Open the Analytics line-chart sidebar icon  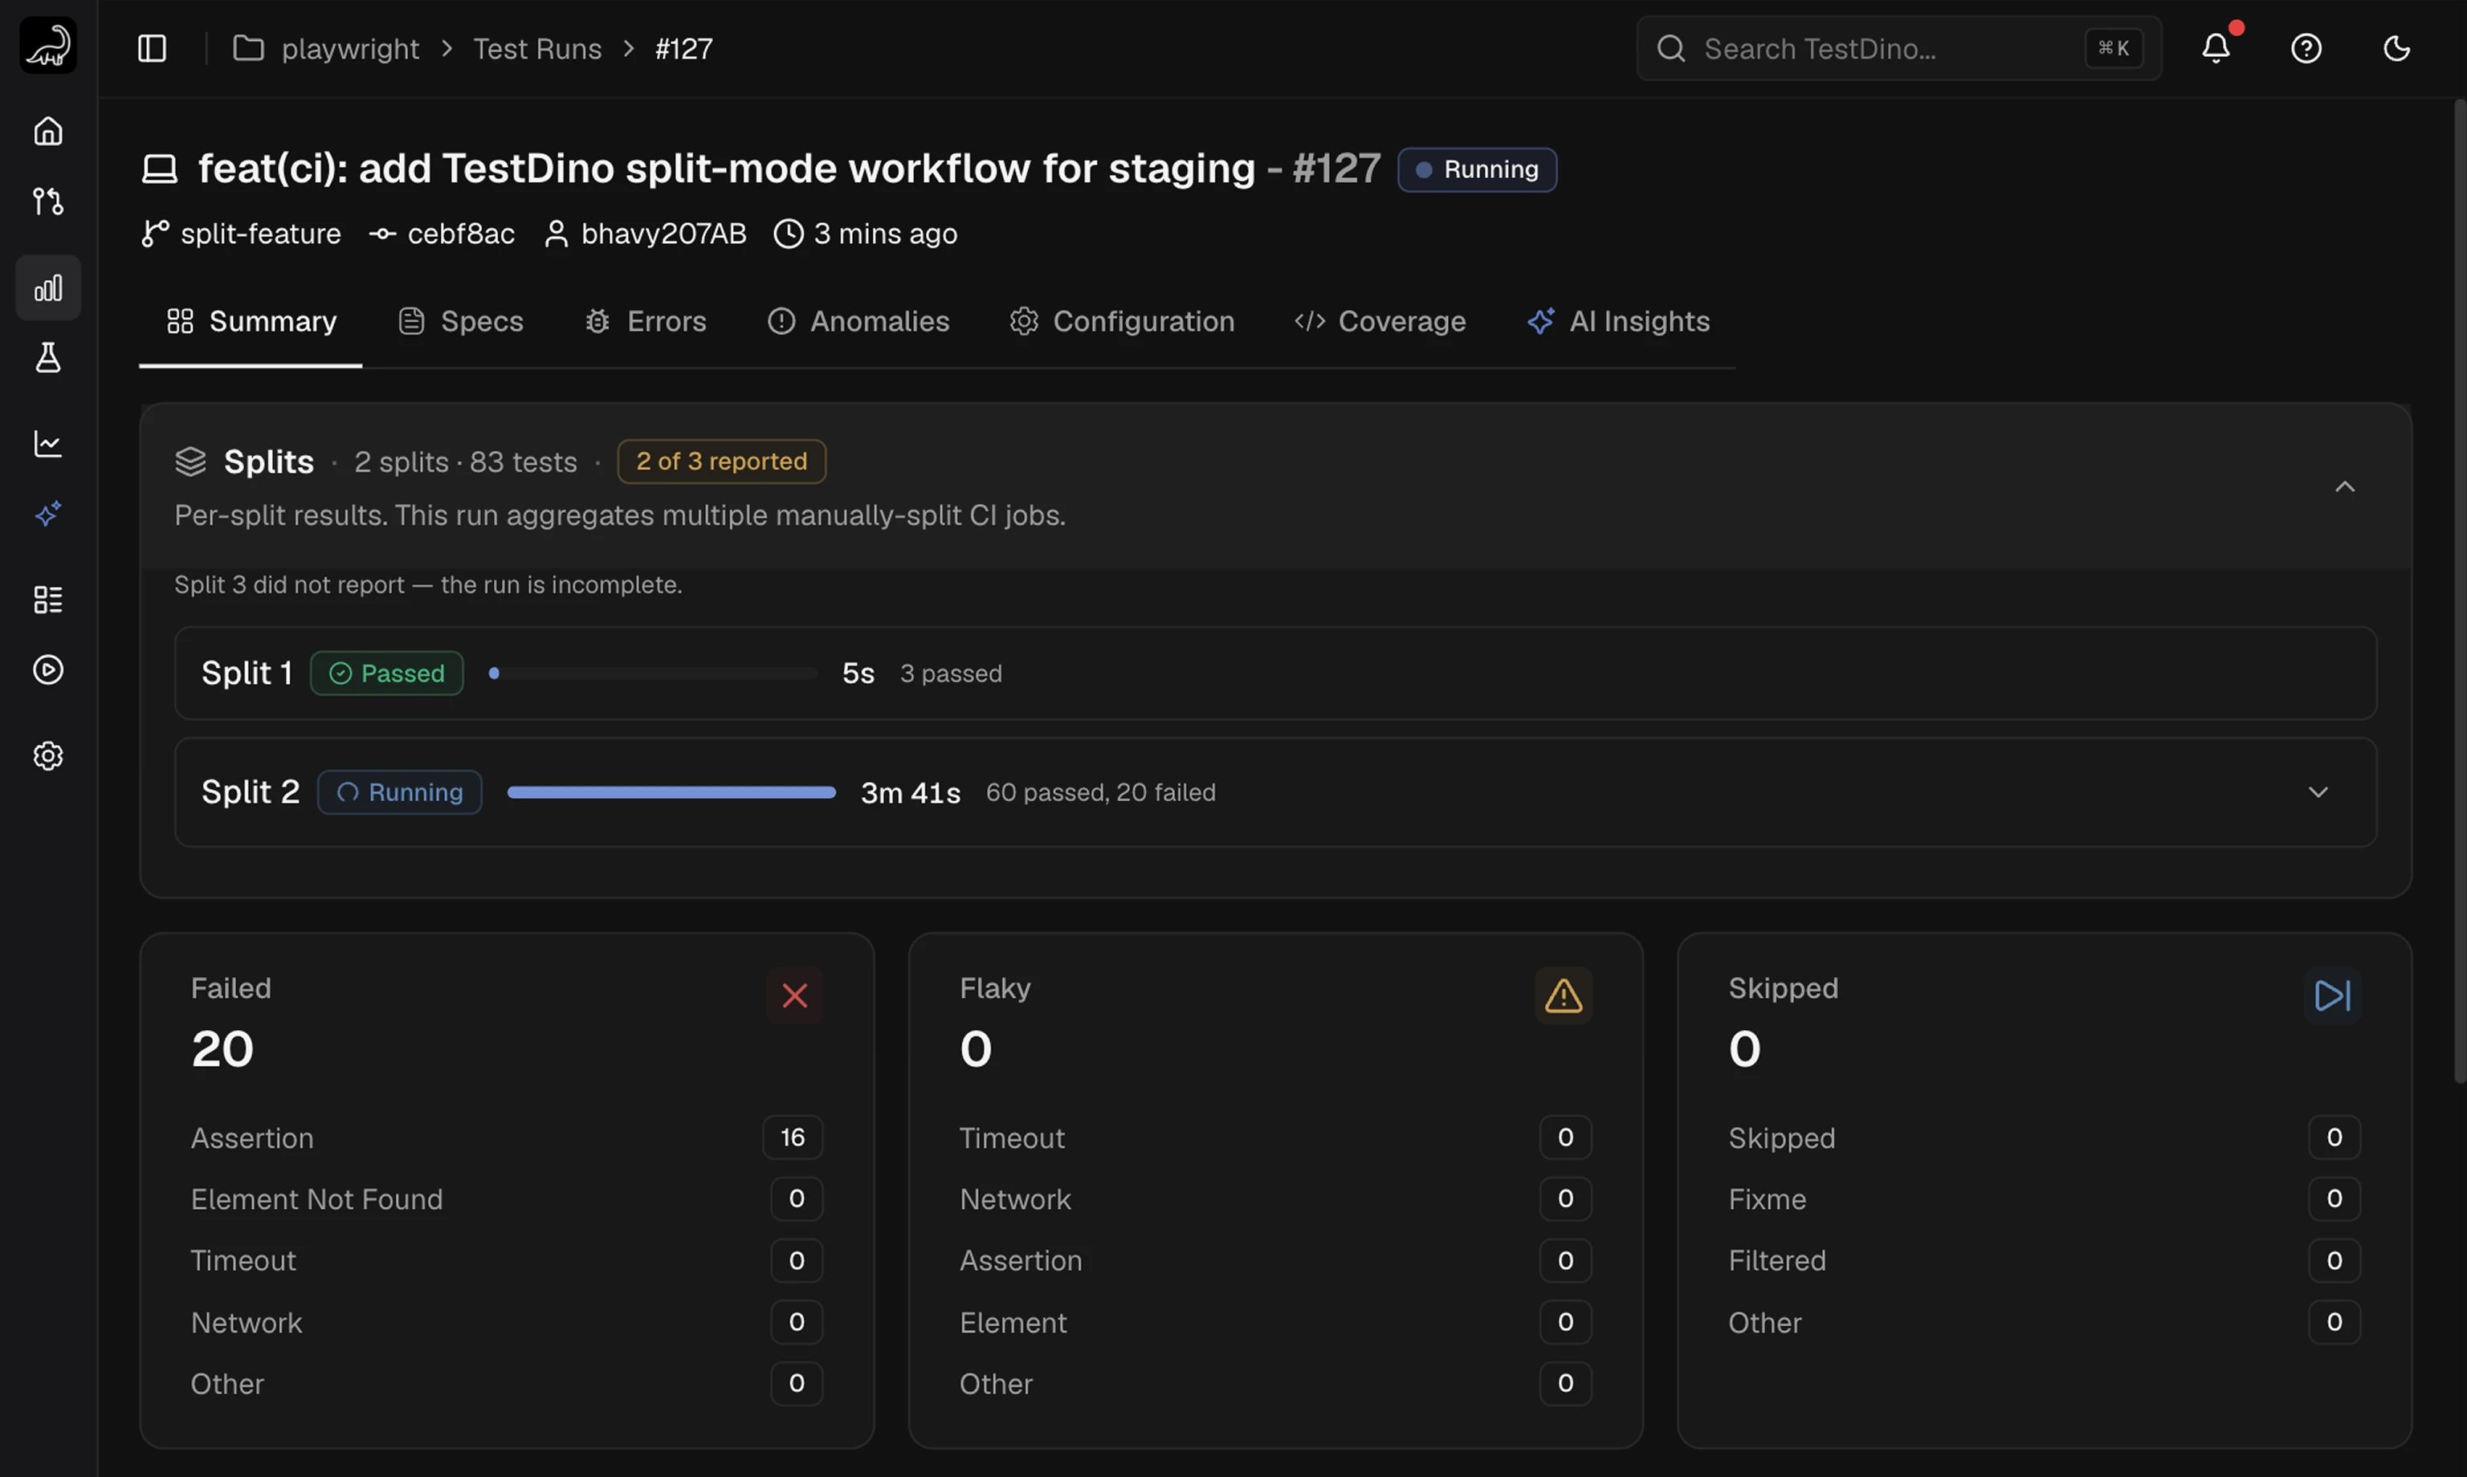(48, 443)
